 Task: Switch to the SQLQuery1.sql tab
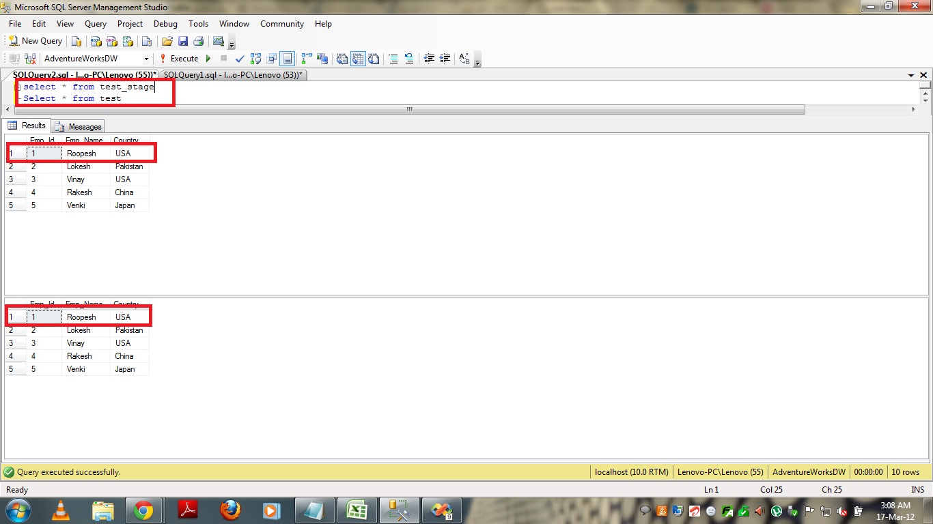click(233, 74)
